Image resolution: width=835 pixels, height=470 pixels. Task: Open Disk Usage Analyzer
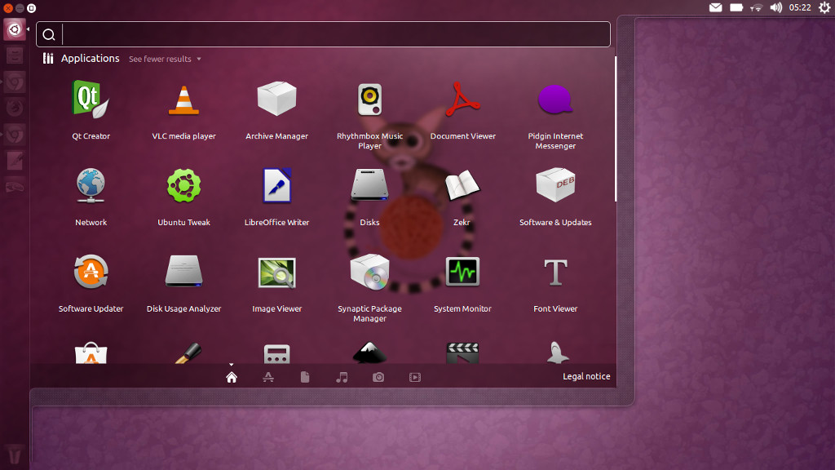[183, 272]
